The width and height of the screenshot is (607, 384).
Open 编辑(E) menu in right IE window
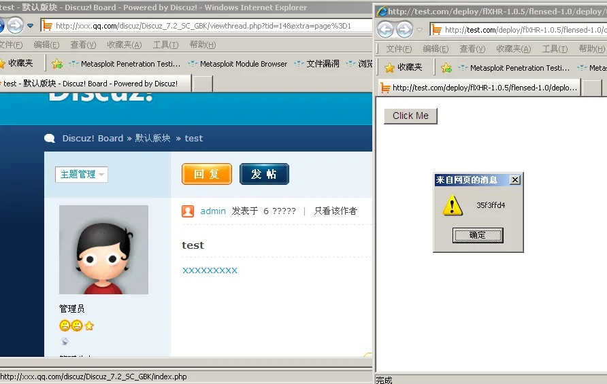[x=436, y=49]
